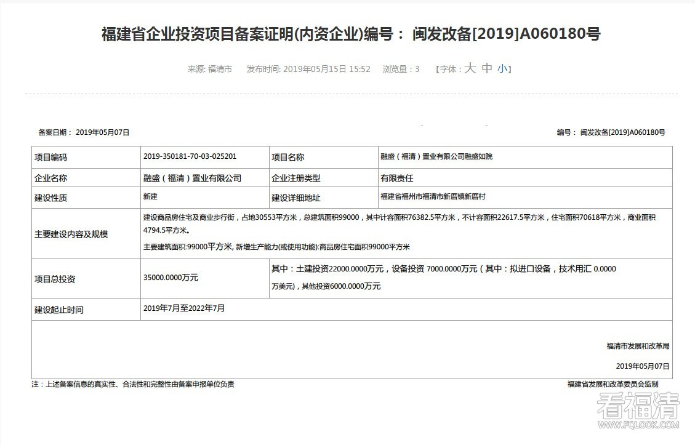Set font size to 小 (small)
The width and height of the screenshot is (695, 445).
coord(502,69)
